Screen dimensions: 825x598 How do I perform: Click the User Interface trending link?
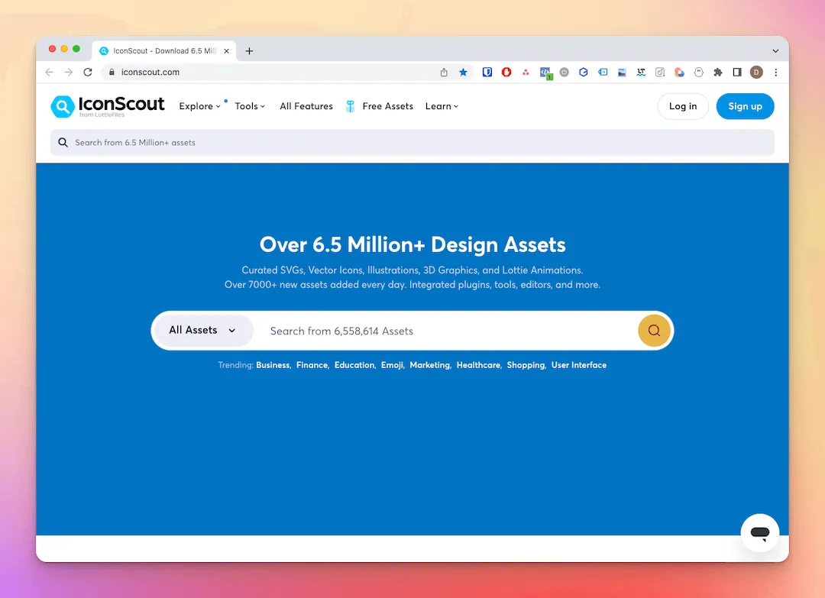pyautogui.click(x=579, y=365)
